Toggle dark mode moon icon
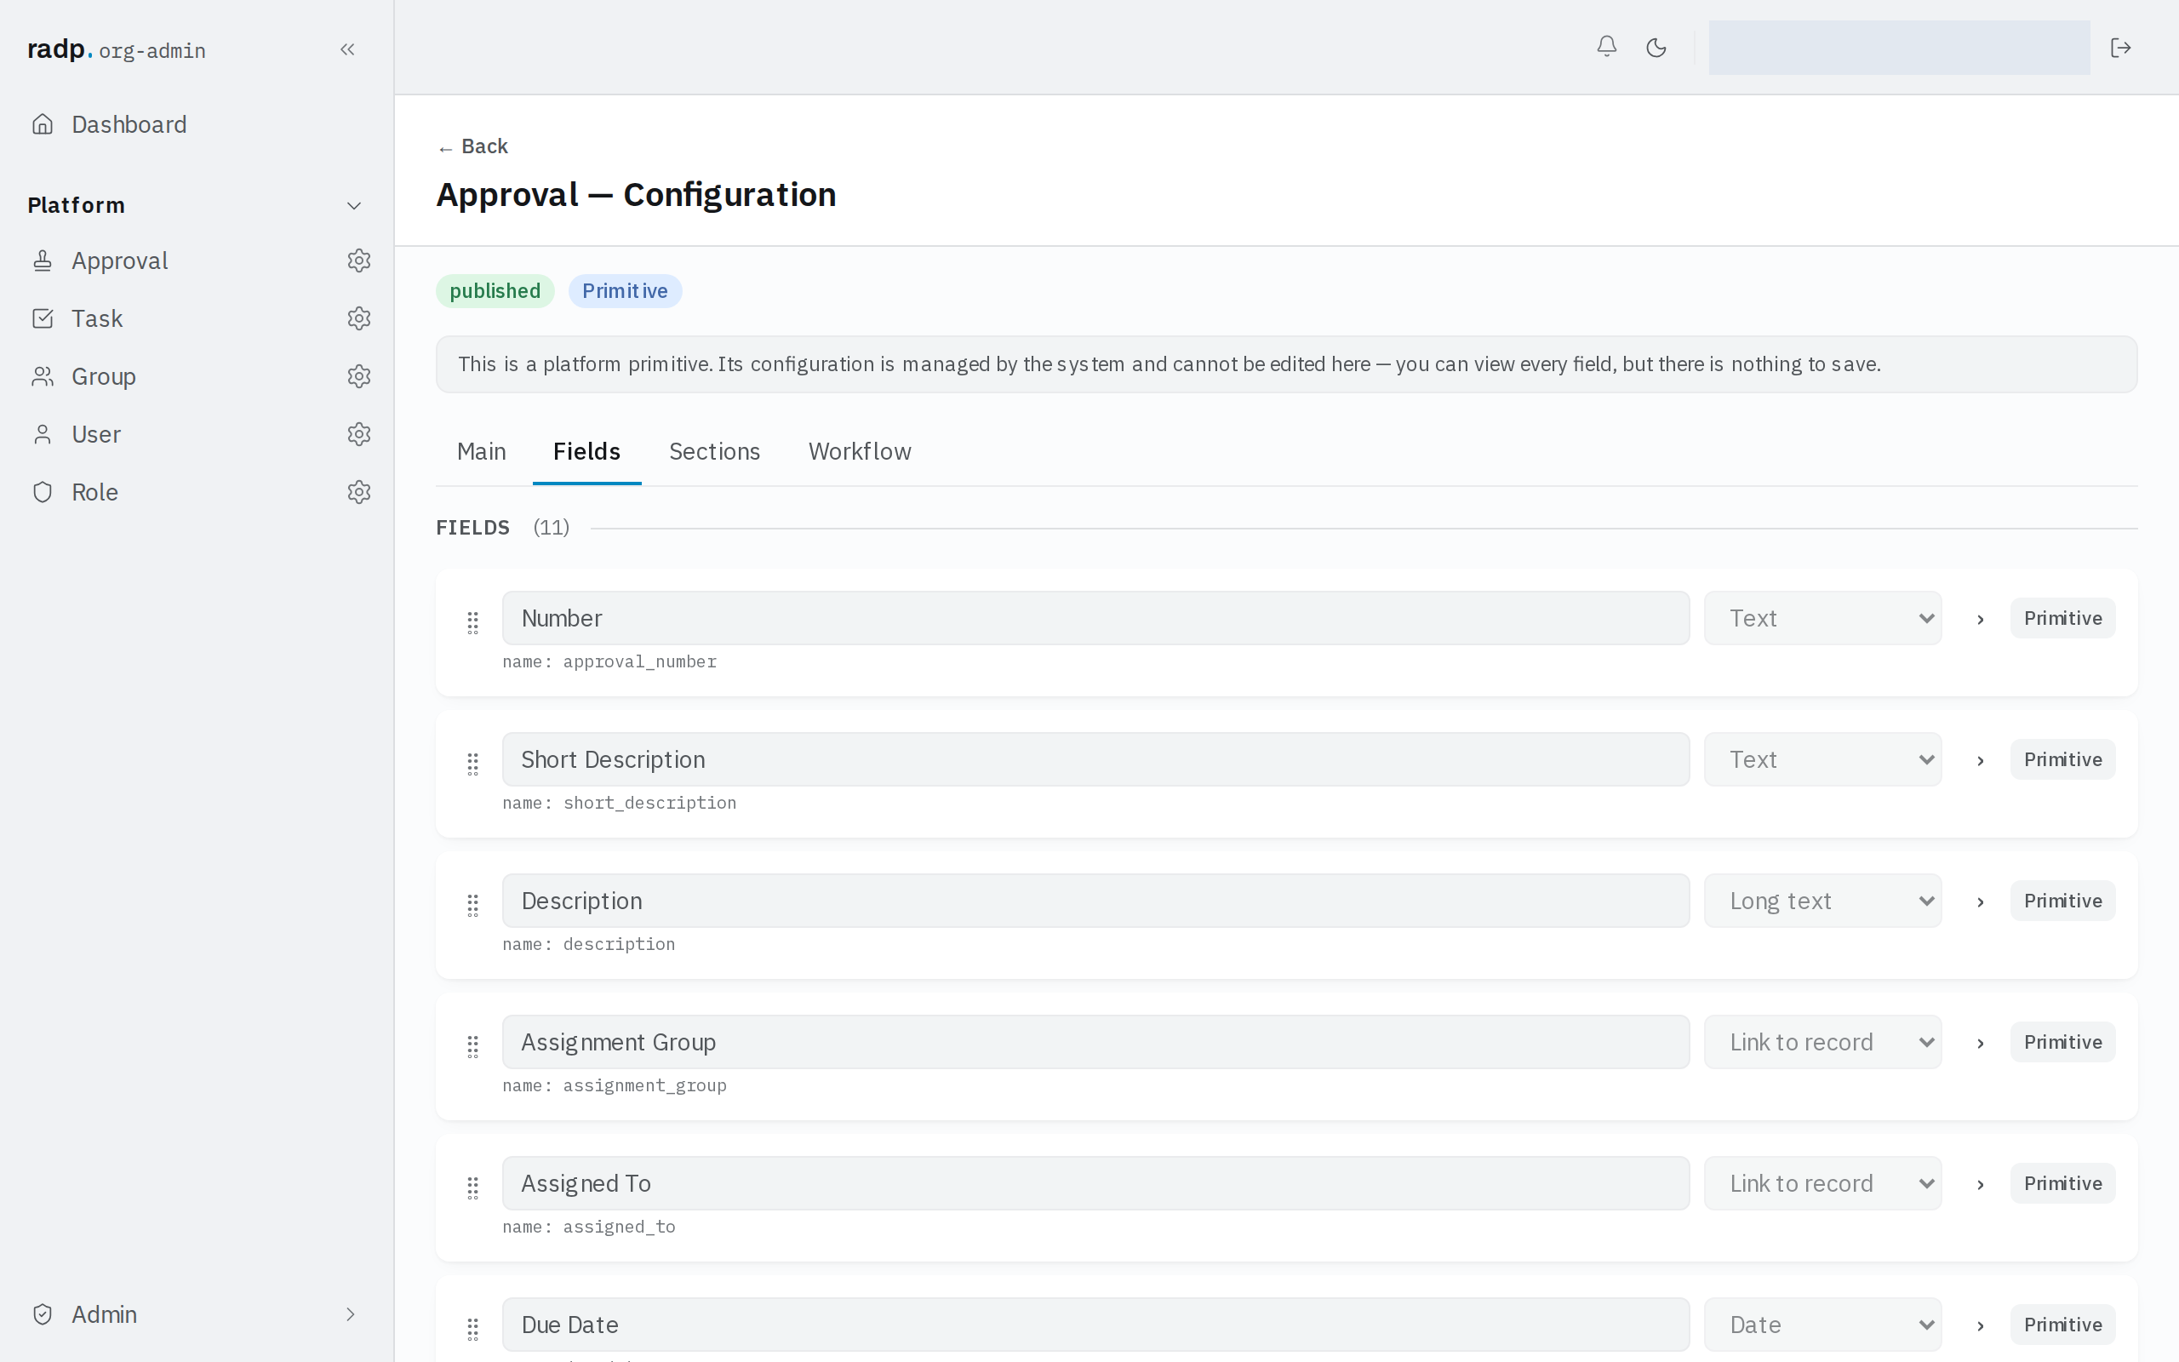The height and width of the screenshot is (1362, 2179). [1656, 47]
